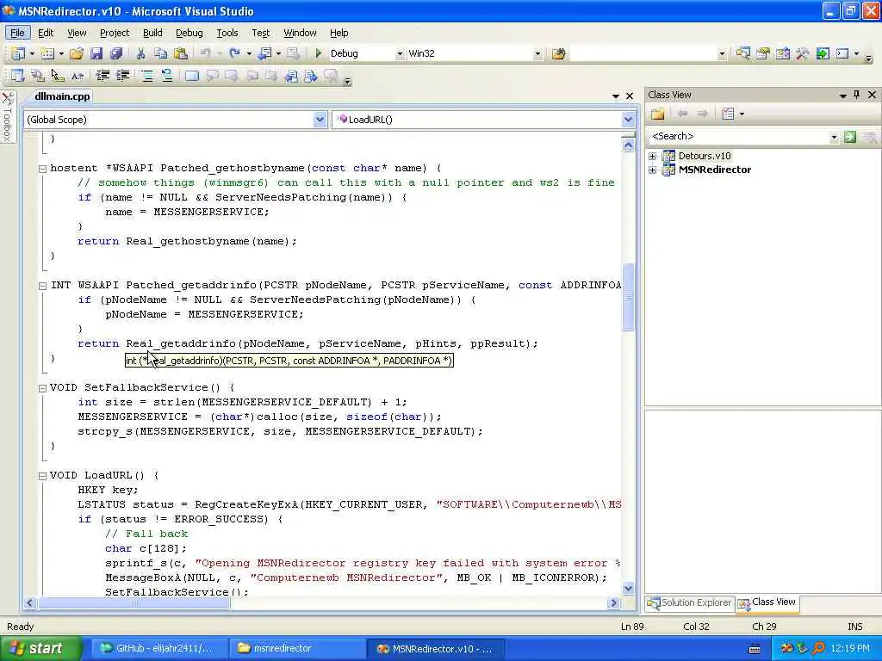Viewport: 882px width, 661px height.
Task: Collapse the LoadURL function outline
Action: pos(42,475)
